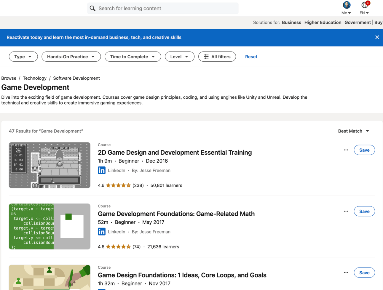Save 2D Game Design and Development course

point(364,150)
